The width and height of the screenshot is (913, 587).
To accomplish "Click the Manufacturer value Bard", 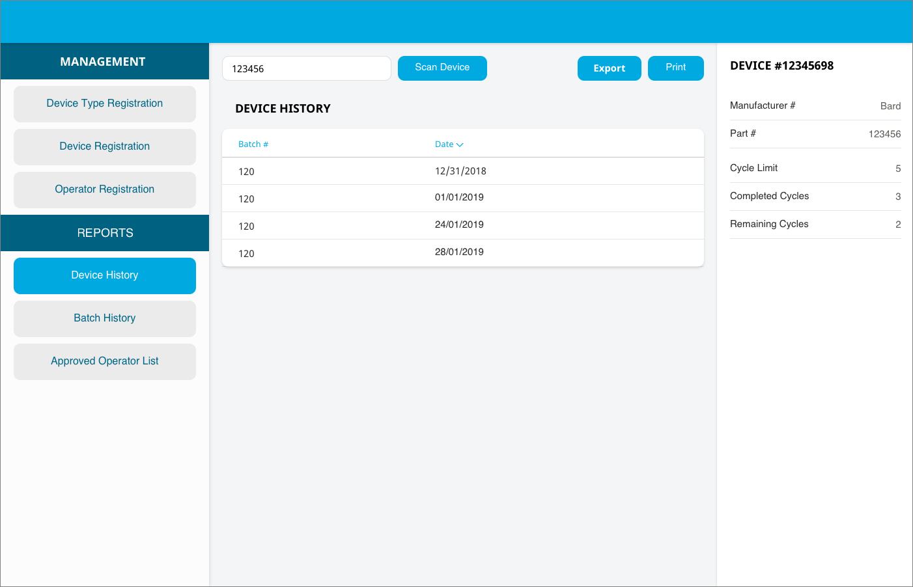I will (x=890, y=105).
